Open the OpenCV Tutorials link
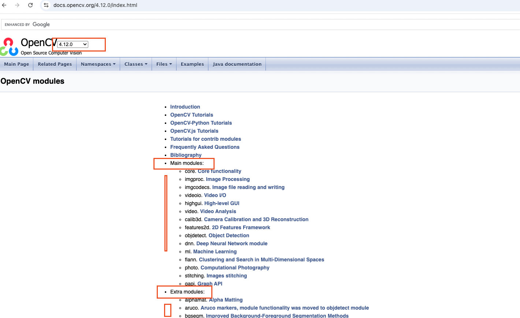520x318 pixels. tap(192, 115)
